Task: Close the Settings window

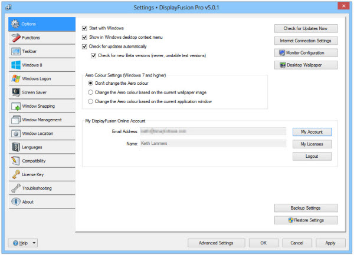Action: point(343,6)
